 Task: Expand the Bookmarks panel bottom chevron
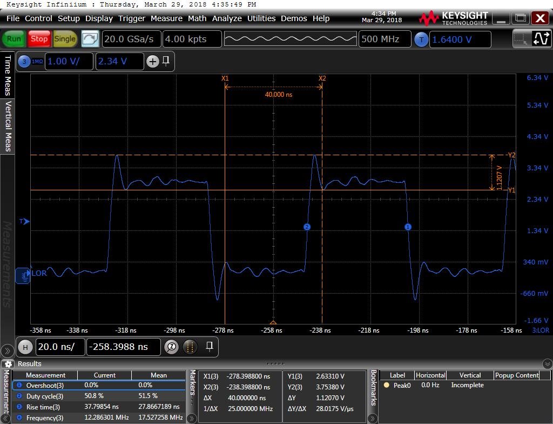(373, 419)
